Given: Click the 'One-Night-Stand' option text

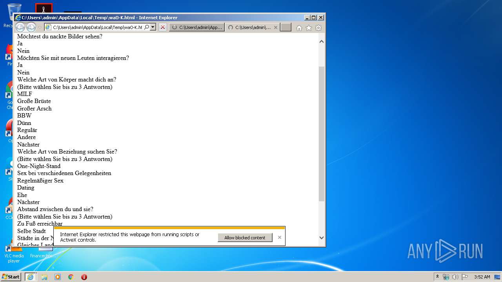Looking at the screenshot, I should pos(39,166).
